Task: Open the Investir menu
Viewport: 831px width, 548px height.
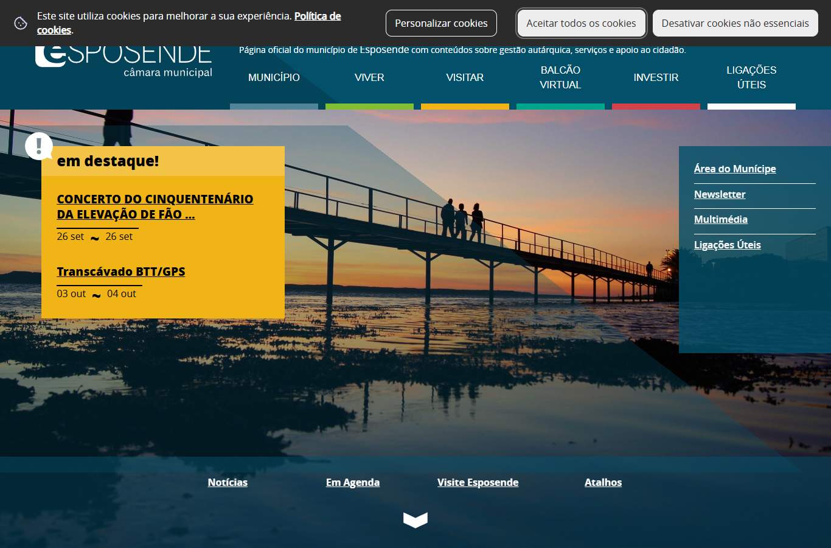Action: [656, 77]
